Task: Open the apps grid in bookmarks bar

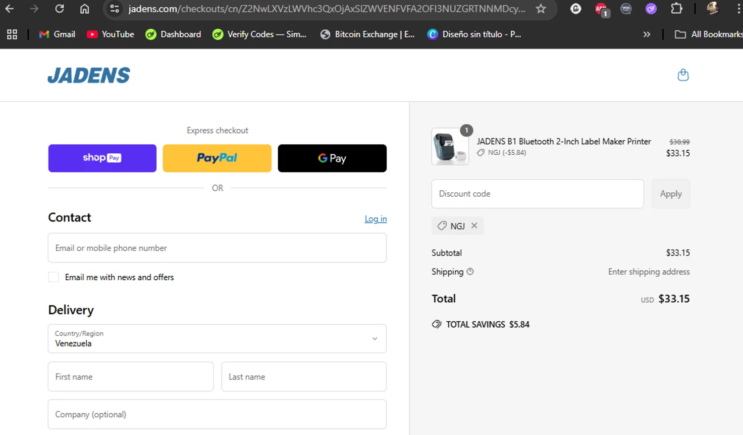Action: tap(12, 34)
